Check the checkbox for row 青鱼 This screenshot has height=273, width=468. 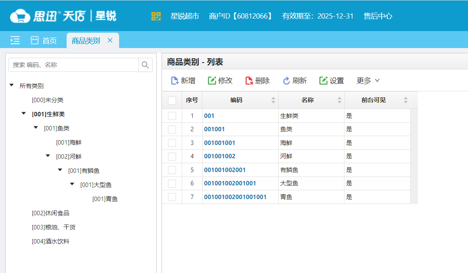[x=172, y=197]
